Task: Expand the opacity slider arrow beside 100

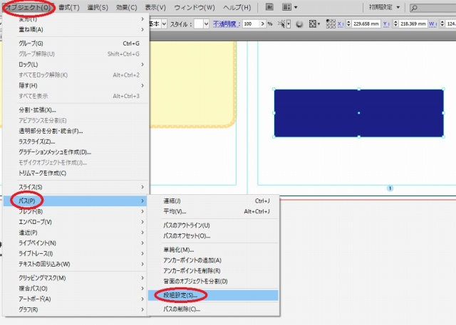Action: [x=263, y=23]
